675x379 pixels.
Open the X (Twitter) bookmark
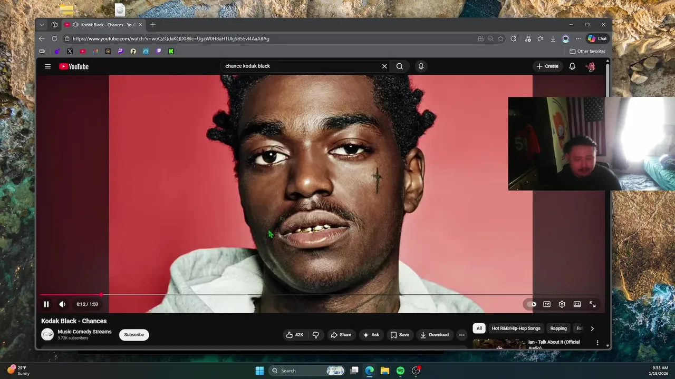(x=70, y=51)
